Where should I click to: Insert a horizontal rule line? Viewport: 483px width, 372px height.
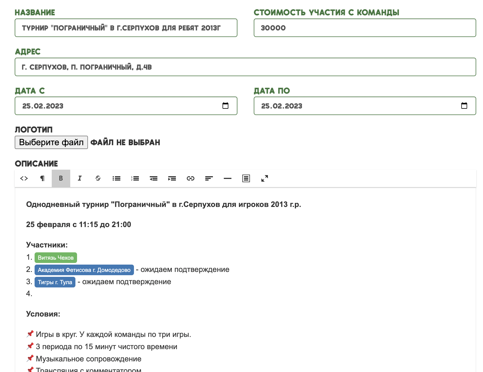tap(228, 178)
